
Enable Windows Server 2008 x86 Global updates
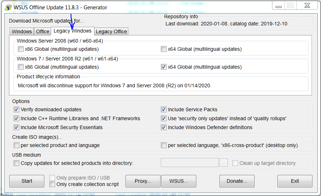click(x=21, y=49)
